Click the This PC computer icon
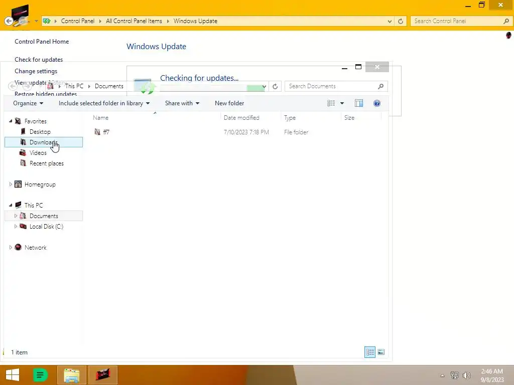The height and width of the screenshot is (385, 514). tap(18, 205)
